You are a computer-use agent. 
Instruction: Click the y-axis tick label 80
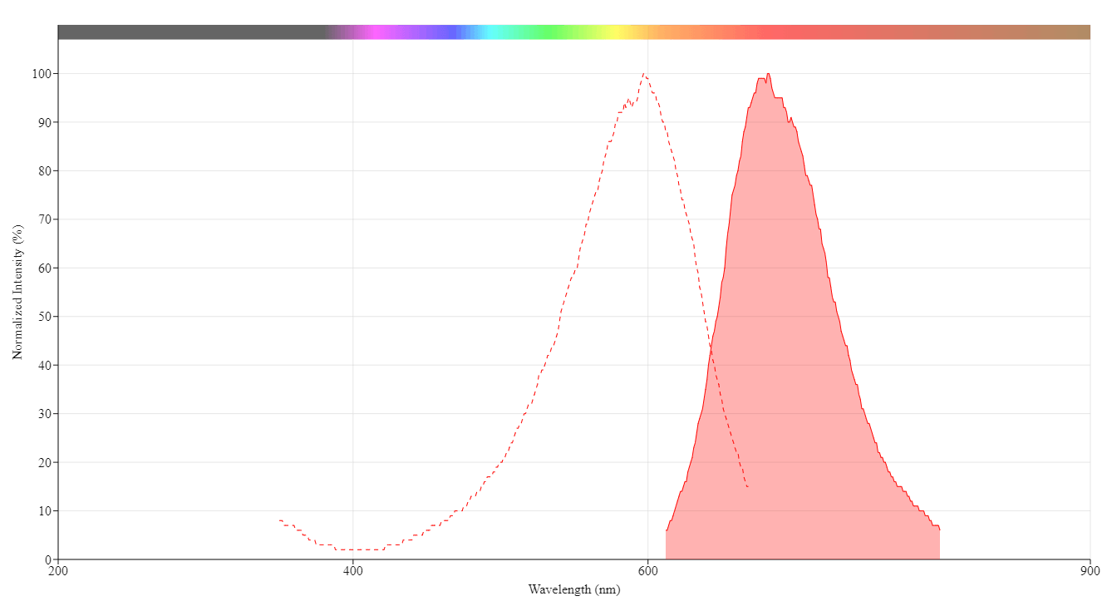(45, 171)
